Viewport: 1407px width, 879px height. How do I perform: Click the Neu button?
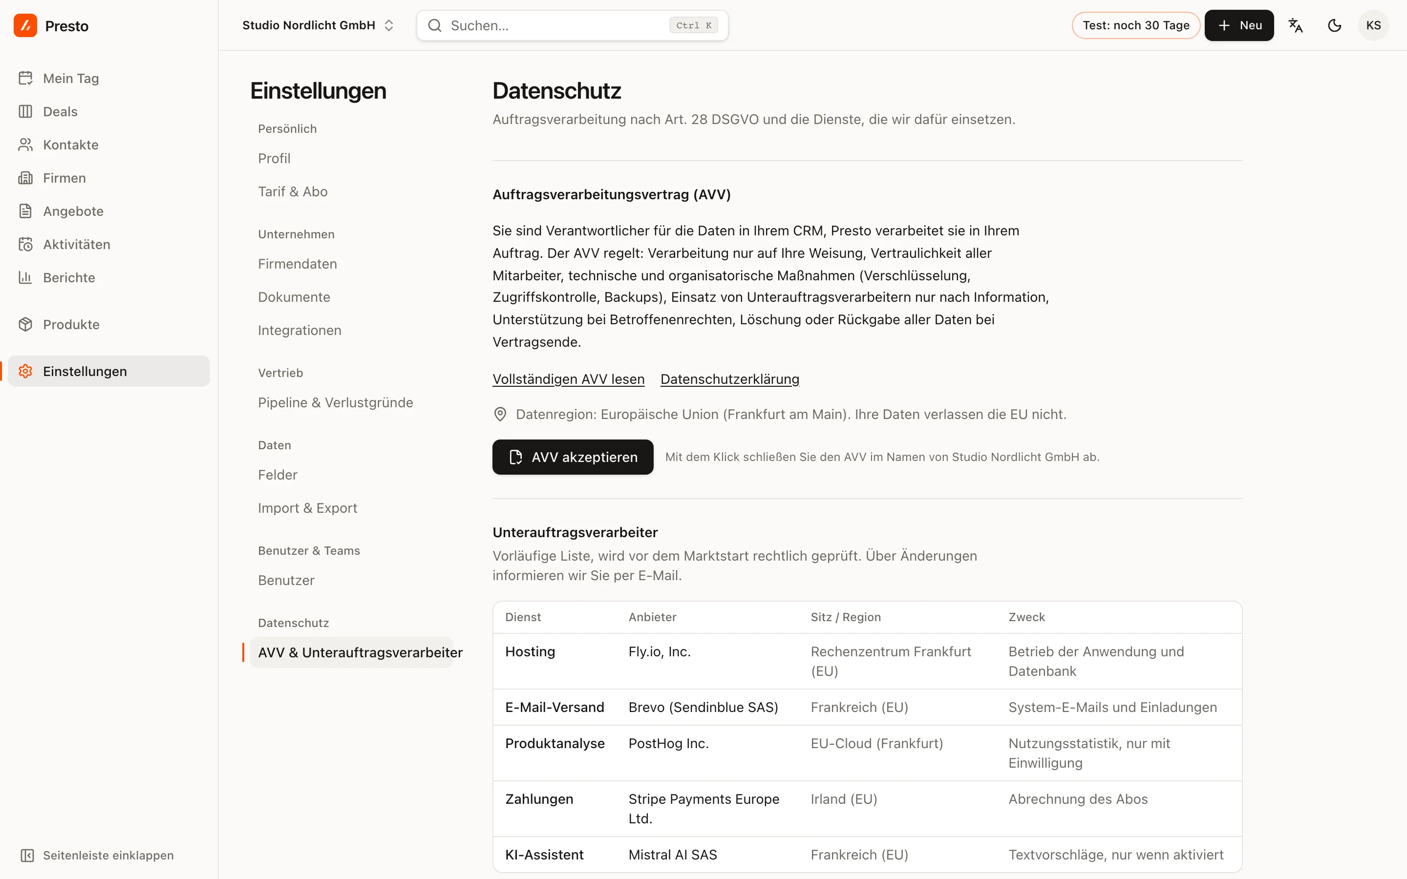pos(1239,25)
